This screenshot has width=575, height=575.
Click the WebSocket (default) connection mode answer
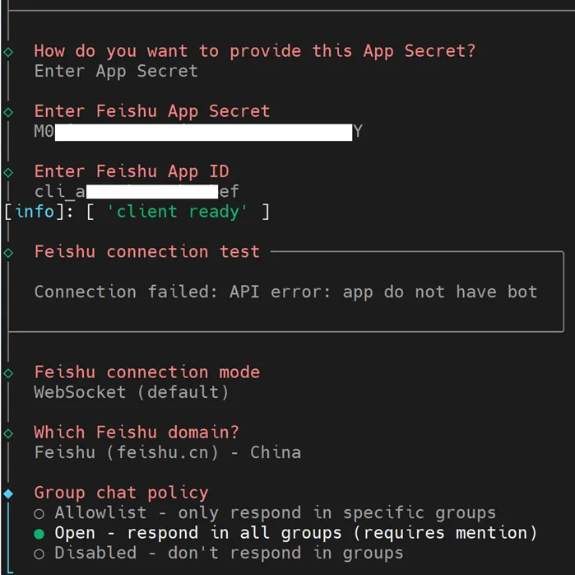pyautogui.click(x=132, y=392)
